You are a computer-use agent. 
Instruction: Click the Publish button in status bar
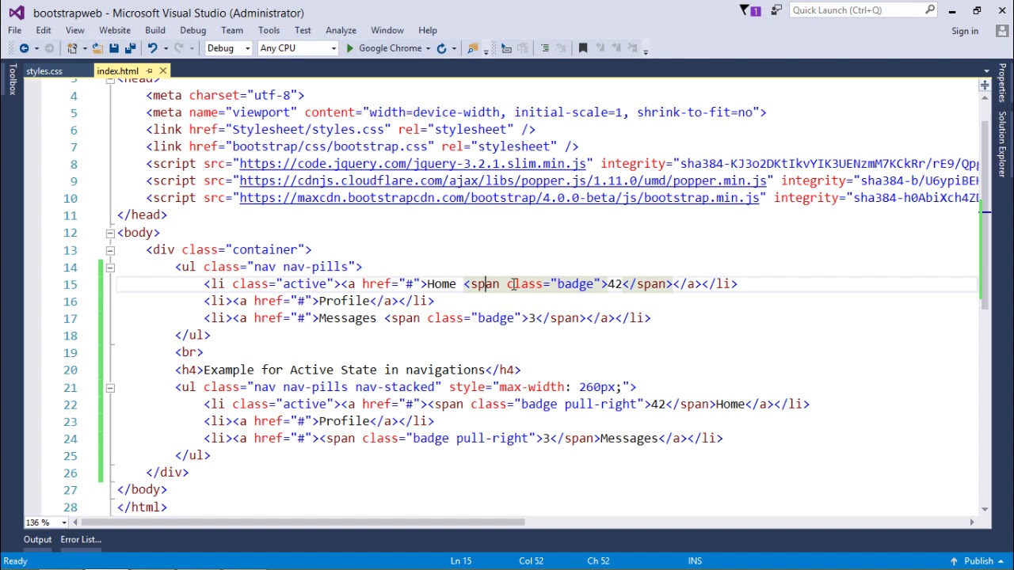[x=979, y=561]
